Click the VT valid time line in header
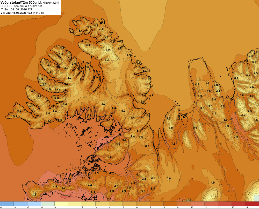Viewport: 259px width, 209px height. click(x=22, y=13)
